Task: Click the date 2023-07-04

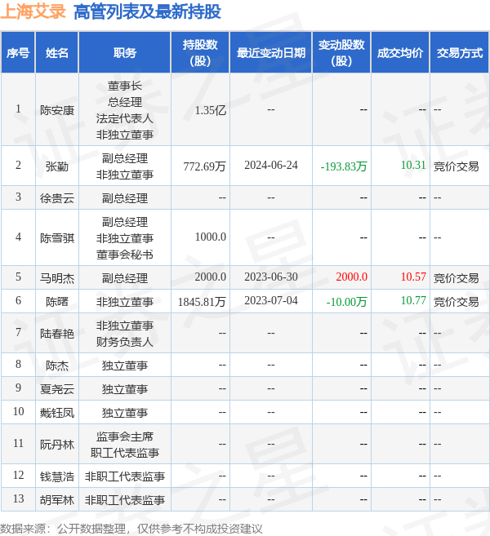Action: pos(271,300)
